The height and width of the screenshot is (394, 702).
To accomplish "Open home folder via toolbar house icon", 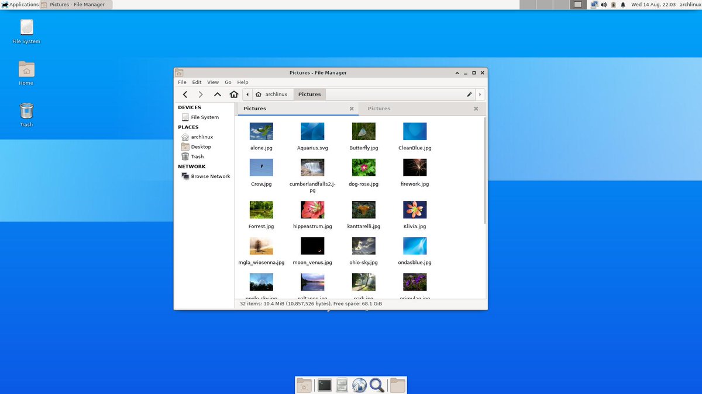I will tap(234, 94).
